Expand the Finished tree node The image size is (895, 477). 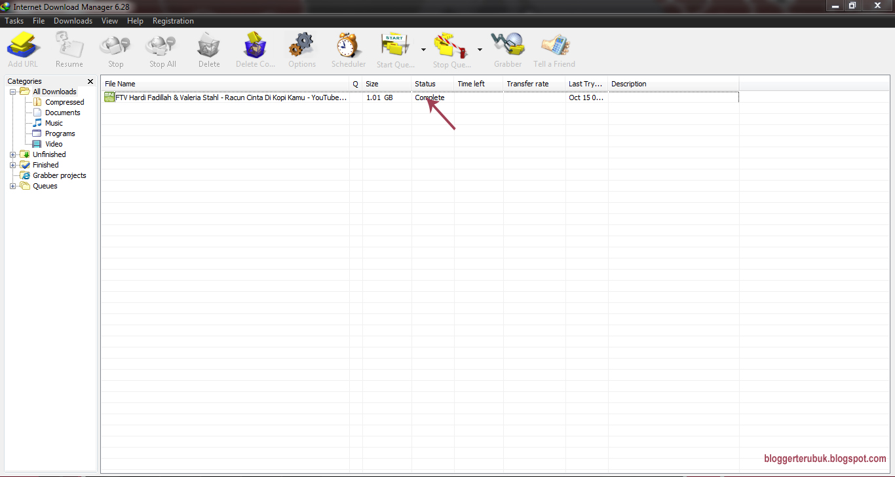(x=12, y=165)
